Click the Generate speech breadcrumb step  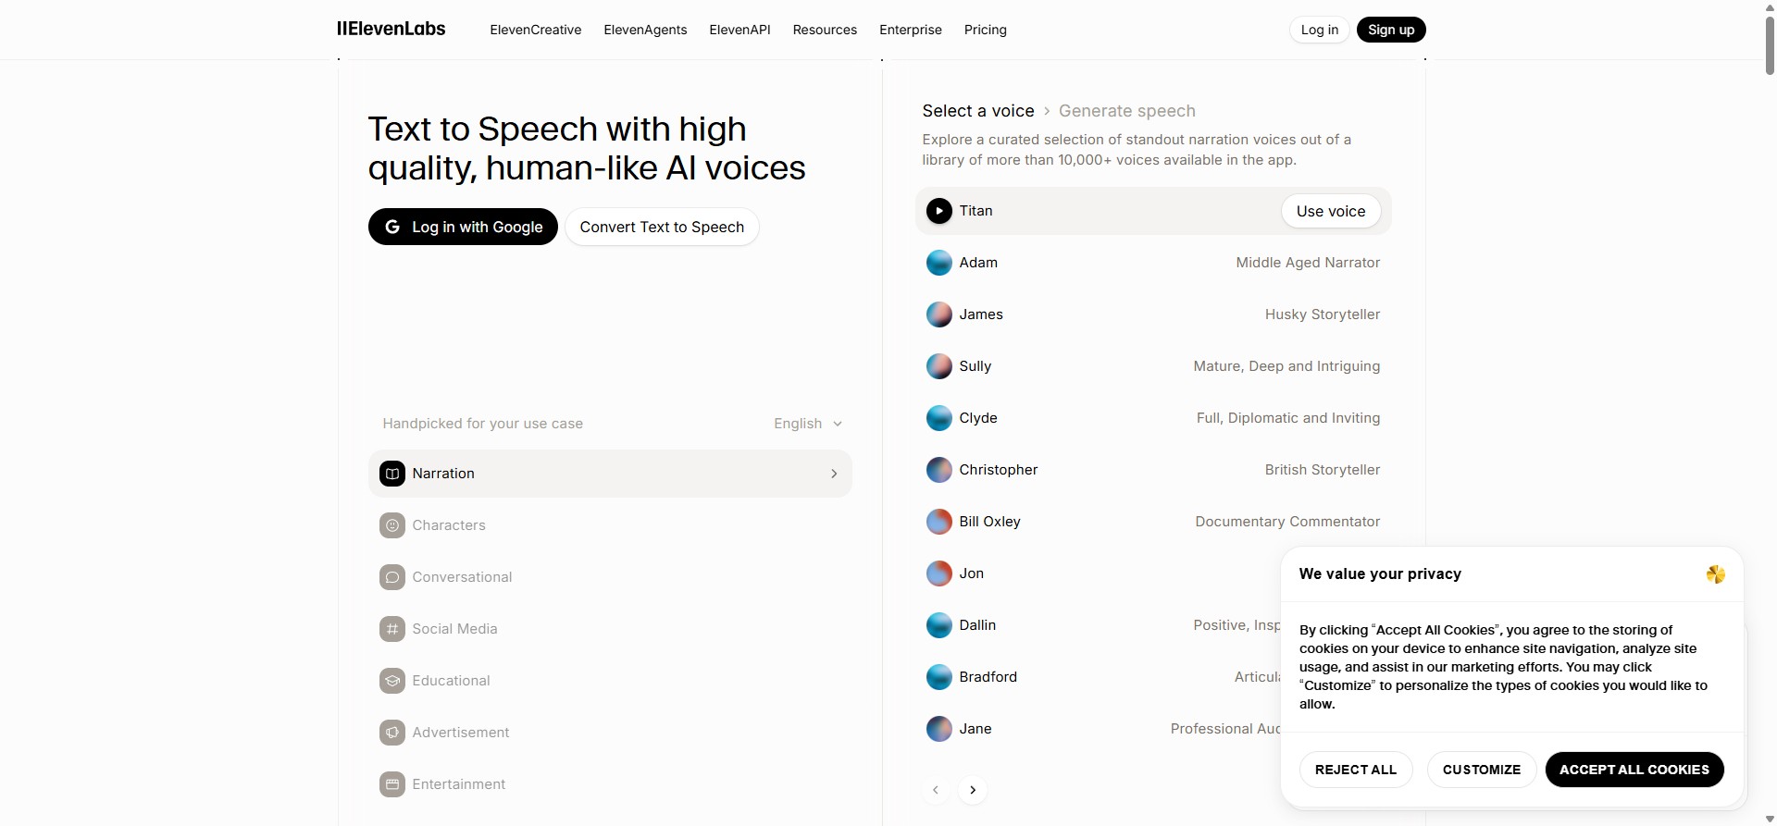click(x=1127, y=111)
